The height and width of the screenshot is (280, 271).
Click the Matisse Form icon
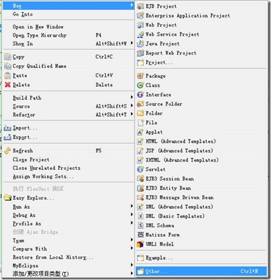point(140,235)
